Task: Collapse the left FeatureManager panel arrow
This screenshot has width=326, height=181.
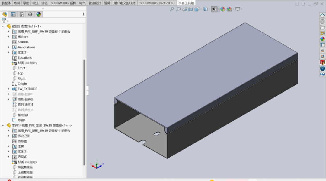Action: tap(84, 14)
